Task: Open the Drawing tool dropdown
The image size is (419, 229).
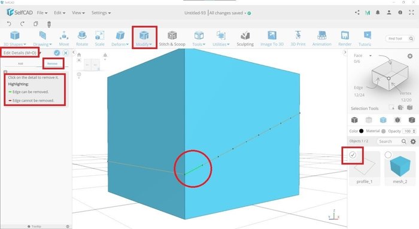Action: 42,39
